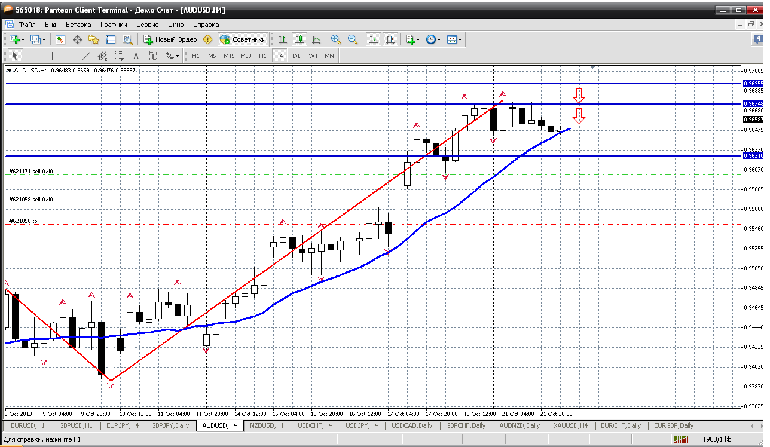Open the Fibonacci retracement tool

click(120, 56)
